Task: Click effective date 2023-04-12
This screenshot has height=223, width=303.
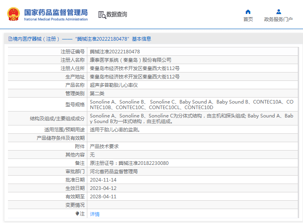Action: (103, 188)
